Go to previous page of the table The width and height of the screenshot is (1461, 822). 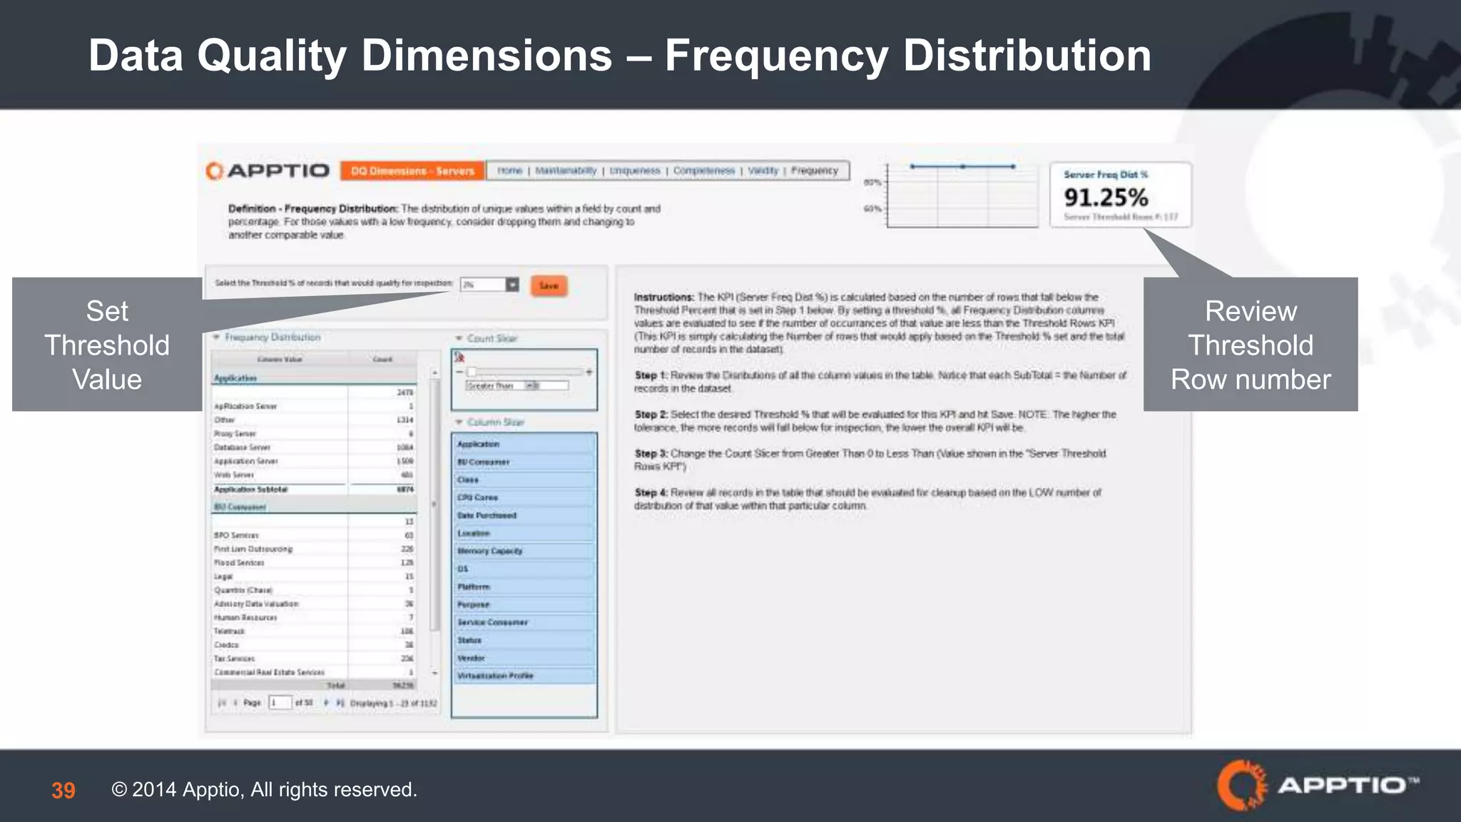point(235,703)
